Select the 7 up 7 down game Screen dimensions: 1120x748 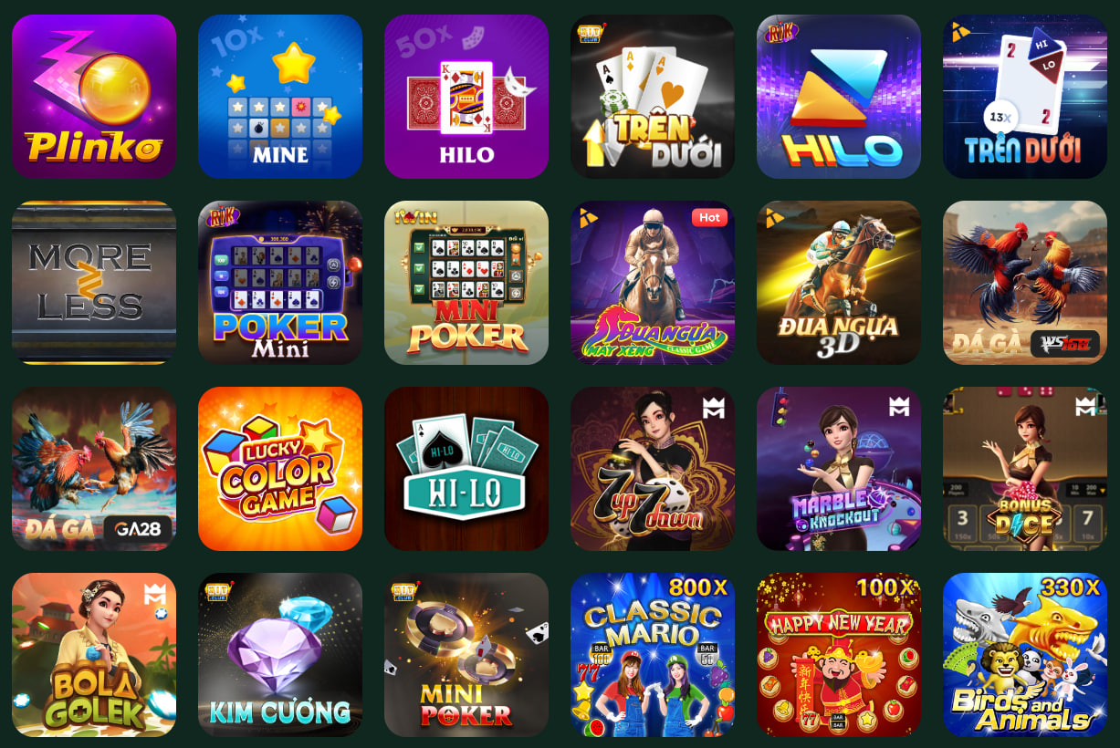click(x=653, y=469)
